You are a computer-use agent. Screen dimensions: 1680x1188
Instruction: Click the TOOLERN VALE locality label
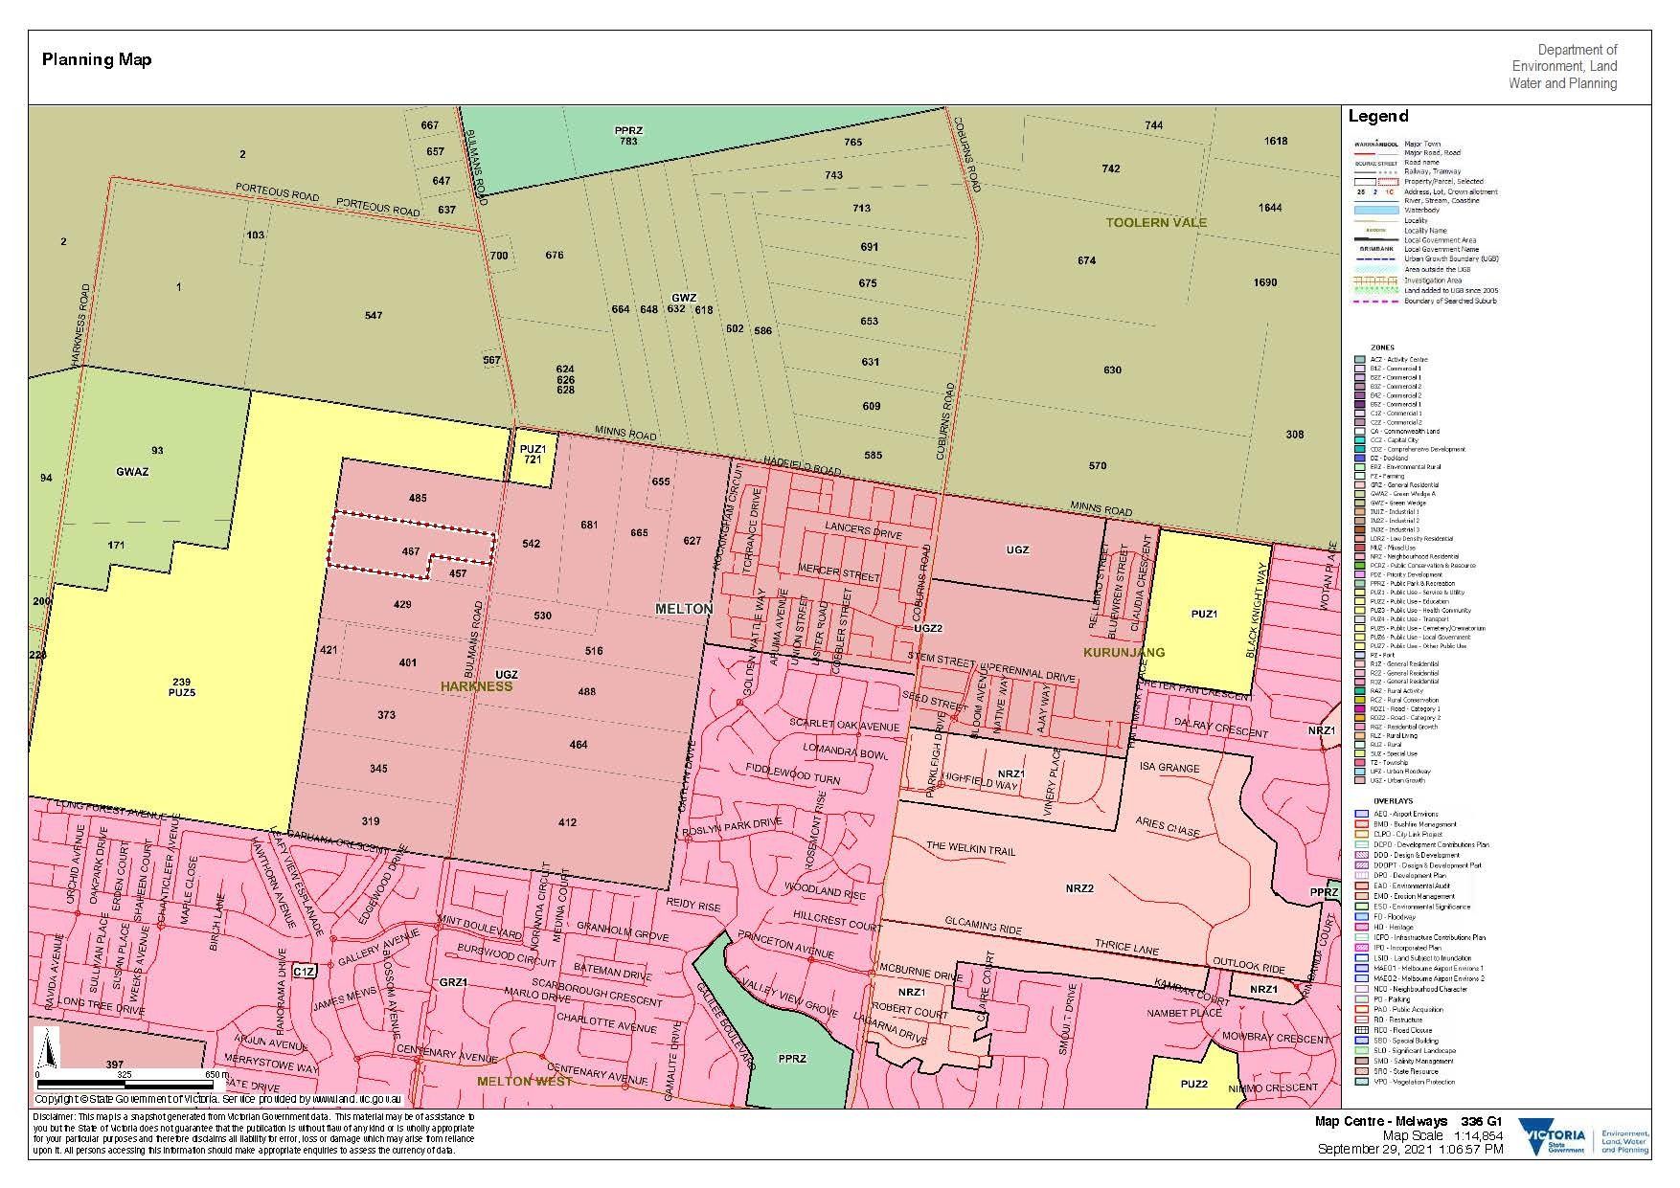click(x=1156, y=222)
